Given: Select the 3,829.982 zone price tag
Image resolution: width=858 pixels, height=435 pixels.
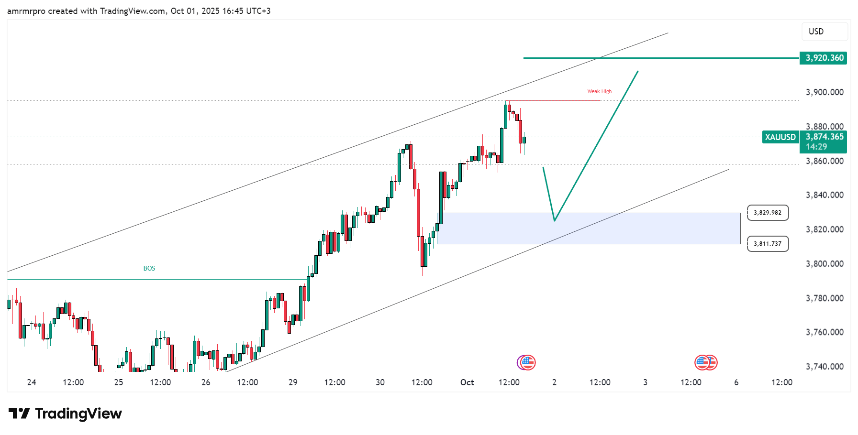Looking at the screenshot, I should [767, 213].
